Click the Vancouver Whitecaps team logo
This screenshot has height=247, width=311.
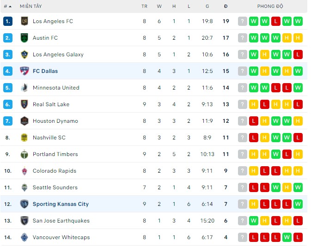pyautogui.click(x=24, y=237)
